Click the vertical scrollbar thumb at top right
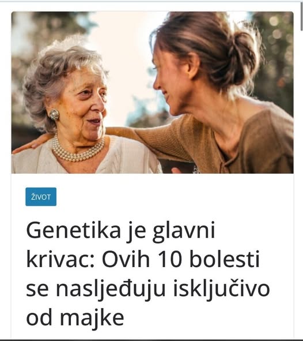303x341 pixels. [x=301, y=16]
